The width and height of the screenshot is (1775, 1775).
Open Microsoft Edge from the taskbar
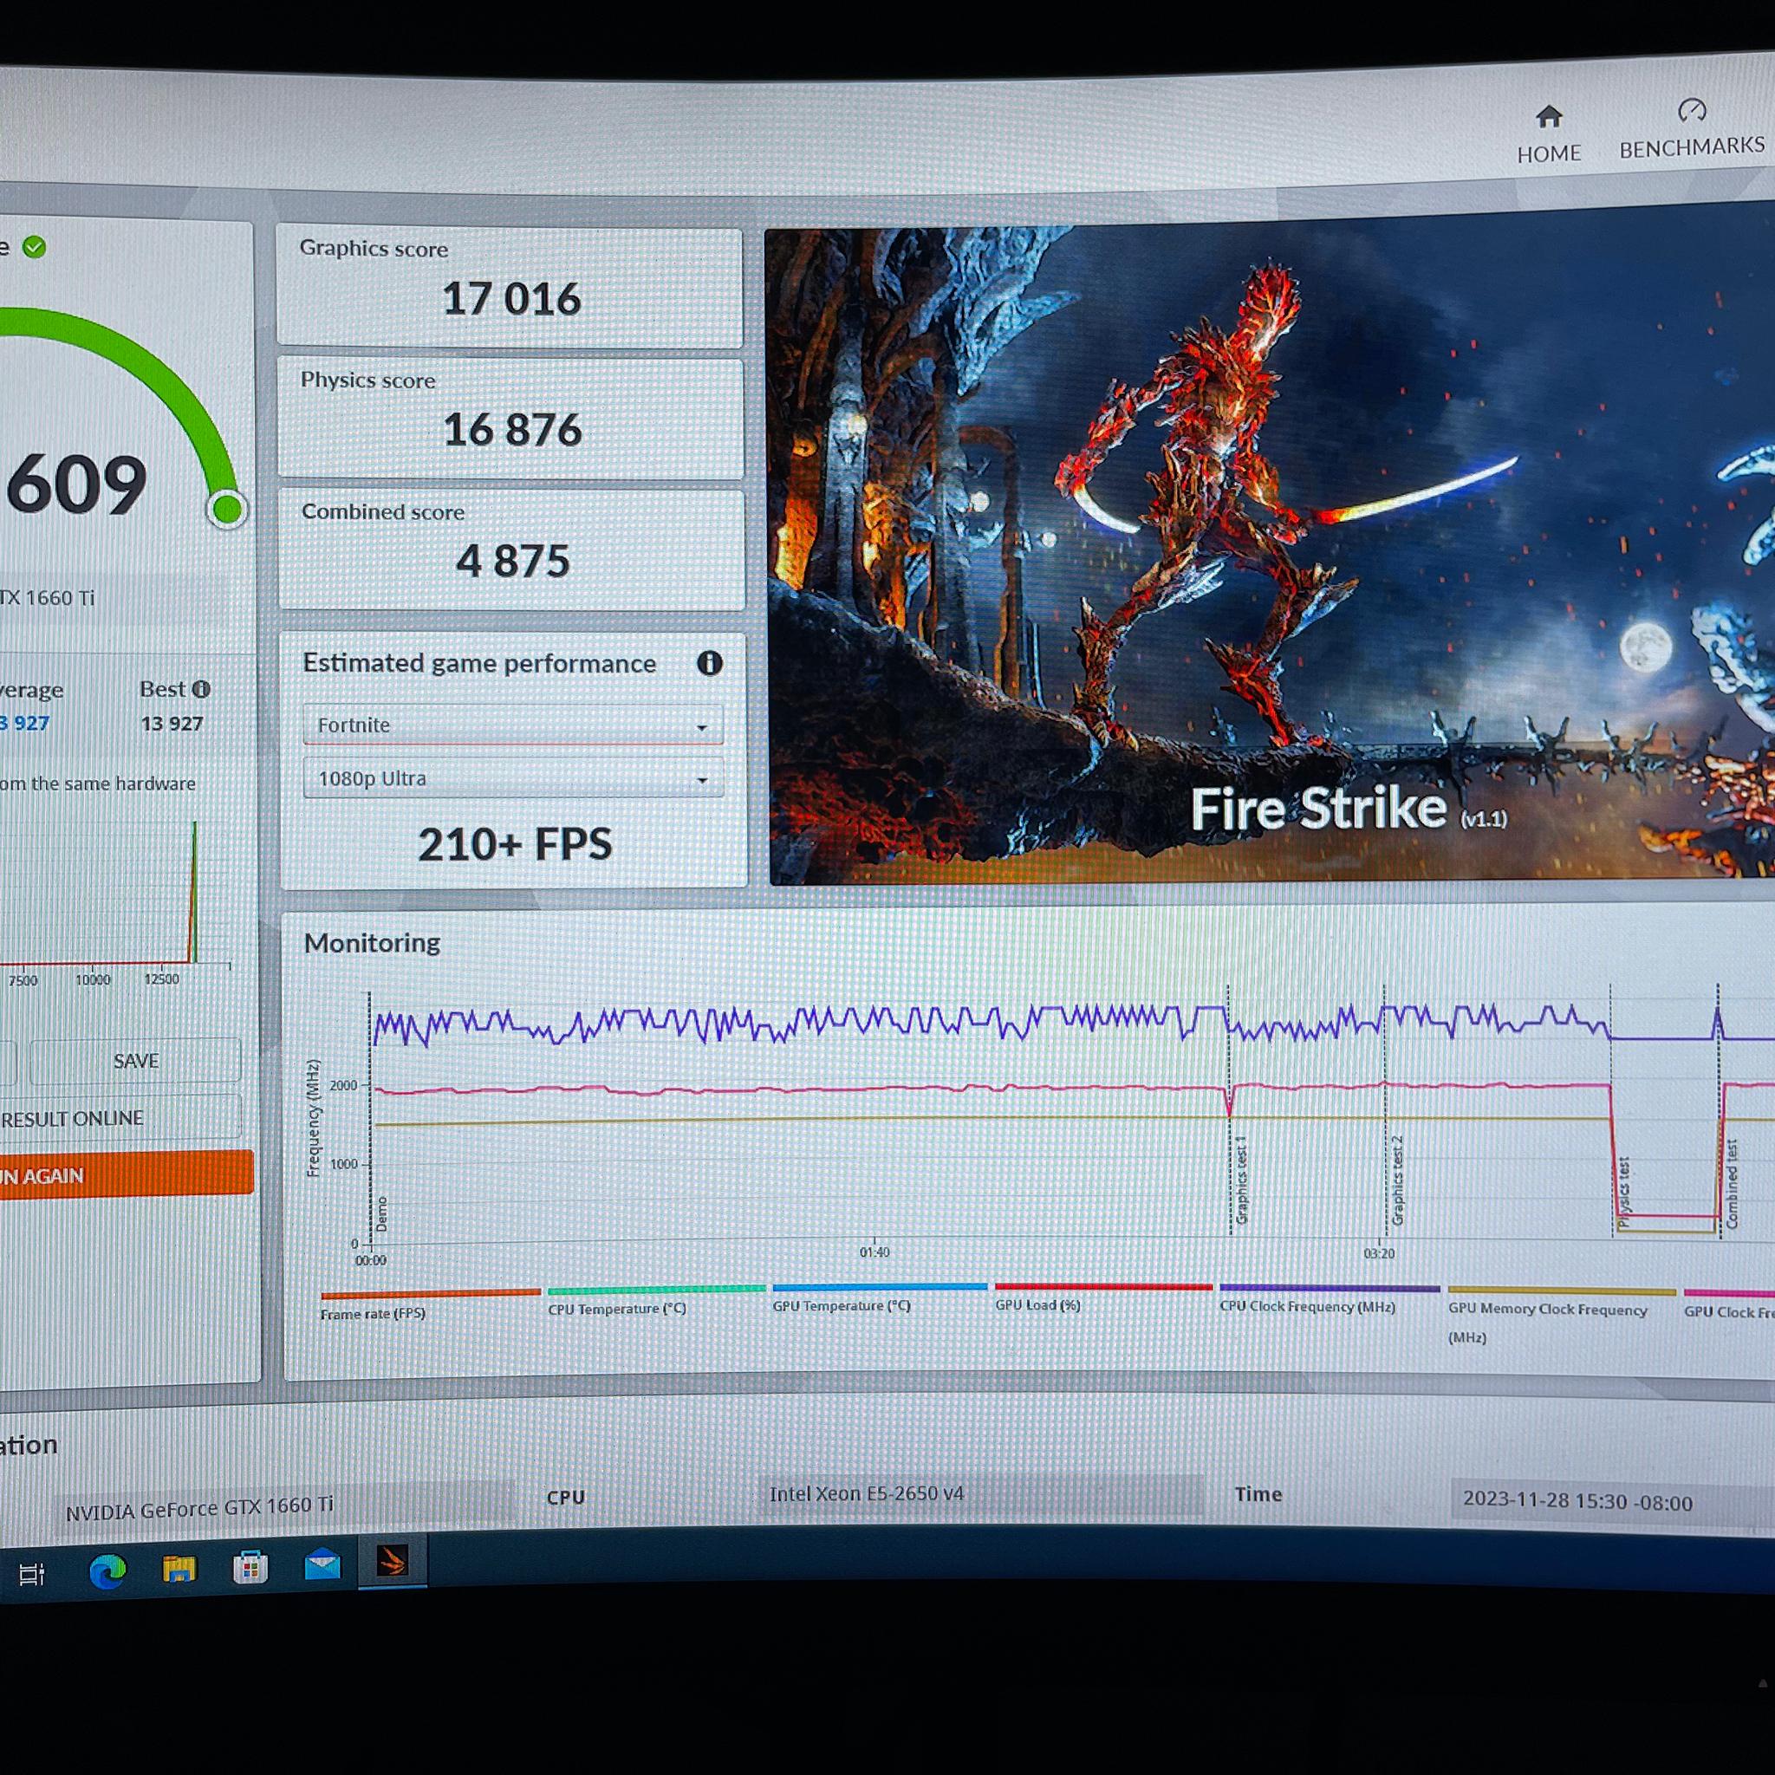click(x=107, y=1573)
